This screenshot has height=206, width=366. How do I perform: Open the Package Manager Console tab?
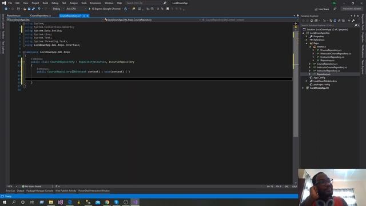click(39, 191)
